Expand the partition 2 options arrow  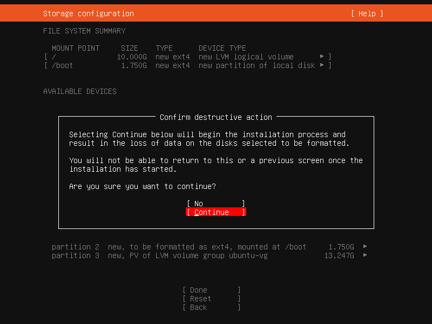tap(364, 247)
